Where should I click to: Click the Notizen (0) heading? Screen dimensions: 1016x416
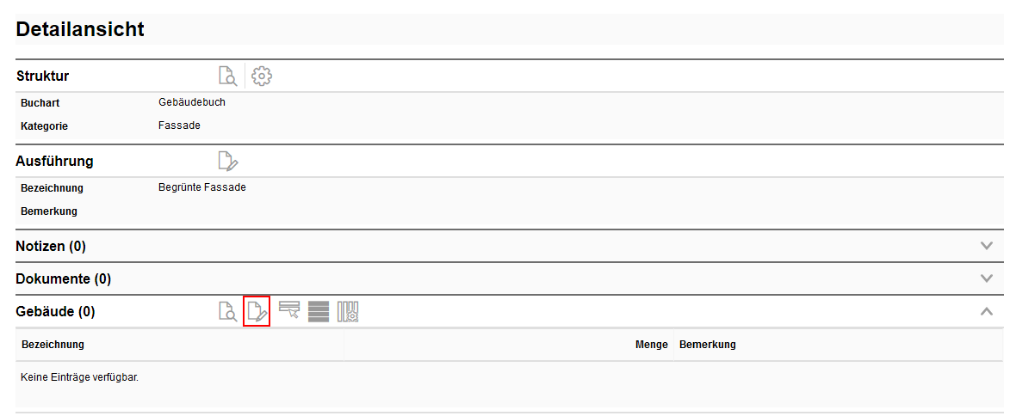tap(51, 246)
